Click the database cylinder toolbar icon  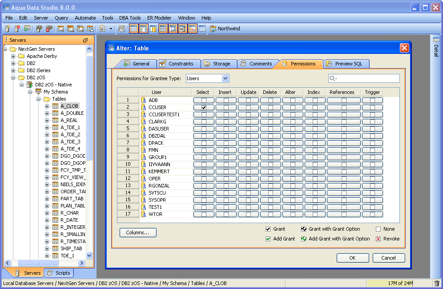click(x=153, y=28)
